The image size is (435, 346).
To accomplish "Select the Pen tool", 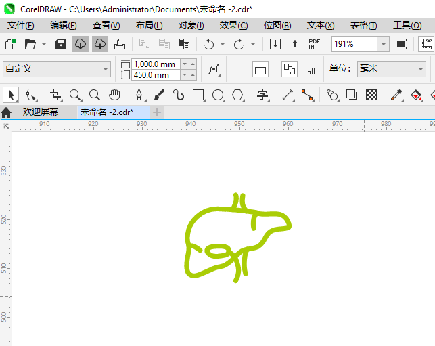I will coord(139,95).
